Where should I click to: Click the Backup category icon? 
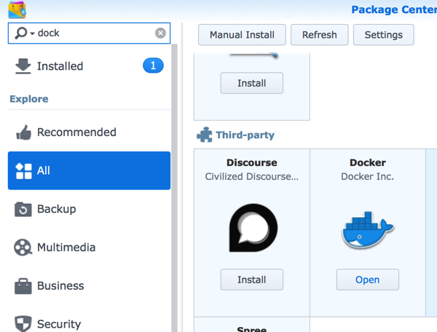(23, 210)
